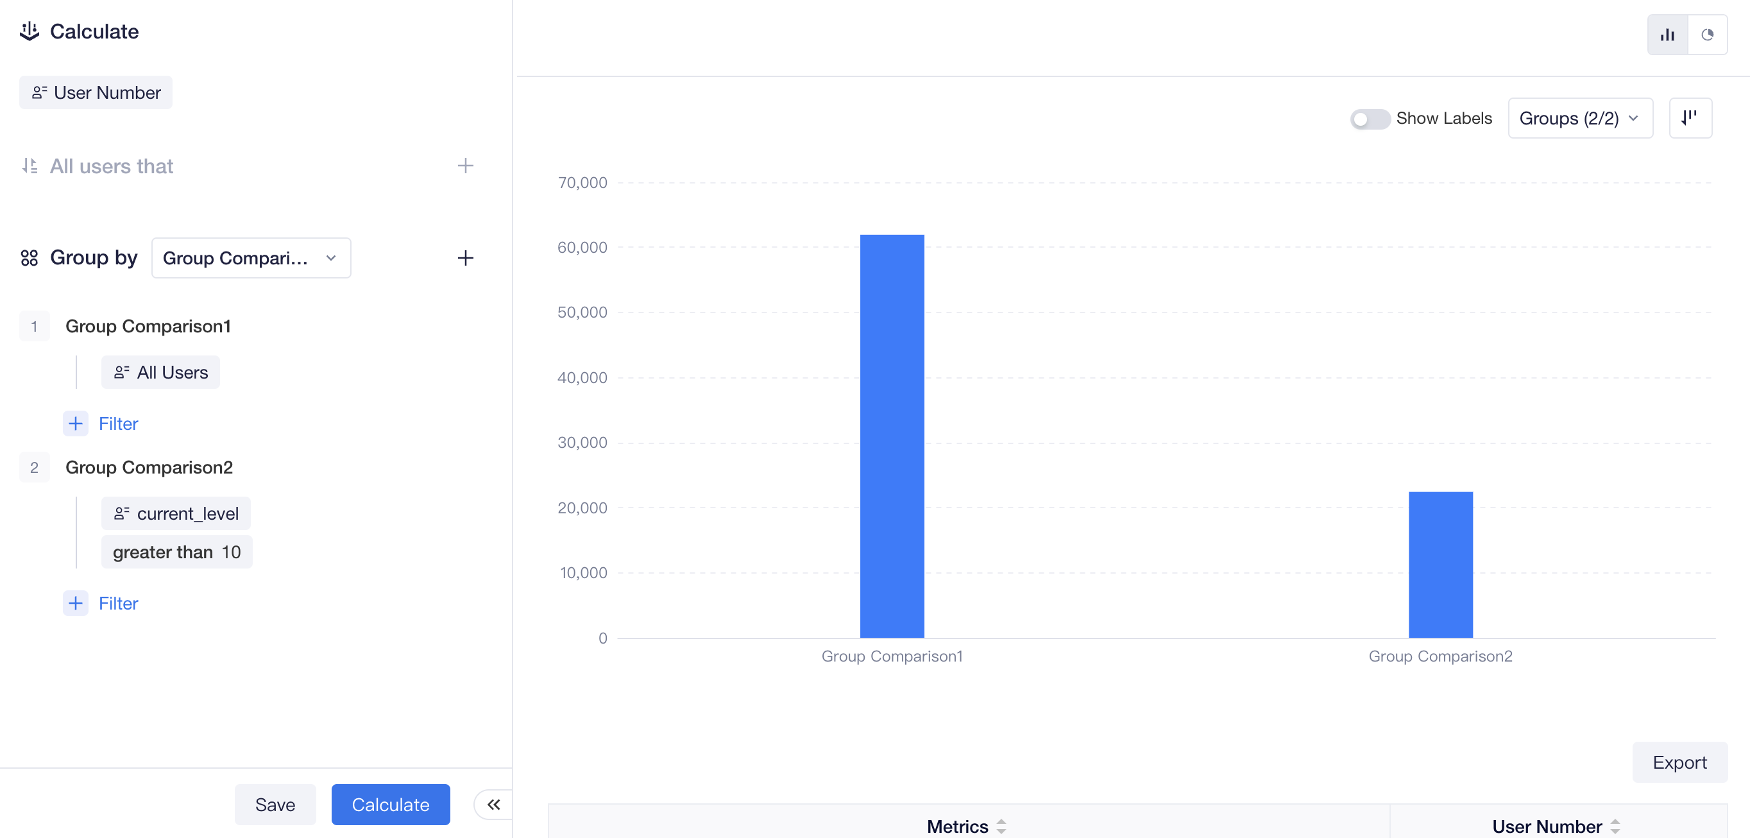Open the Group Compari... dropdown
The image size is (1750, 838).
[251, 258]
